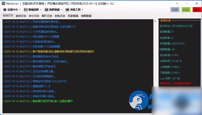Select yellow log line 客户数据加载完成
This screenshot has height=115, width=202.
pos(48,52)
